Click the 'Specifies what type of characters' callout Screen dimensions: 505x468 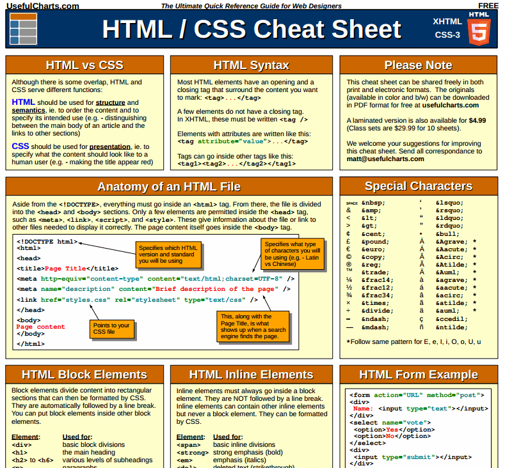(293, 254)
